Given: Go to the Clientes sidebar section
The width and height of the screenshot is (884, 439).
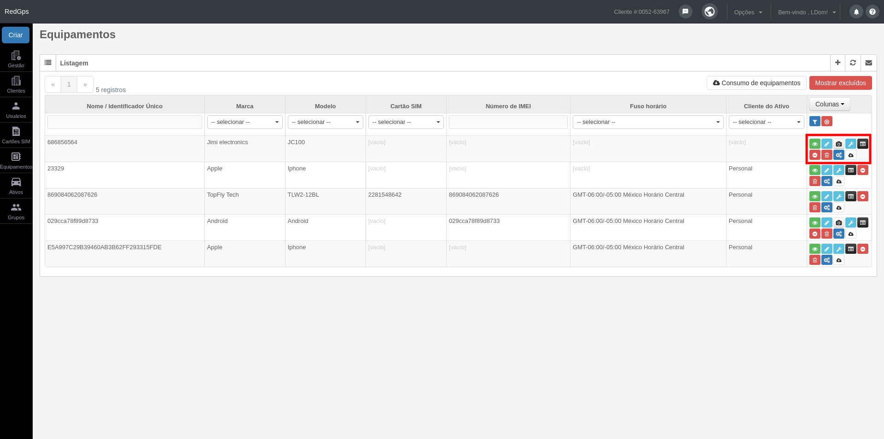Looking at the screenshot, I should pyautogui.click(x=16, y=84).
